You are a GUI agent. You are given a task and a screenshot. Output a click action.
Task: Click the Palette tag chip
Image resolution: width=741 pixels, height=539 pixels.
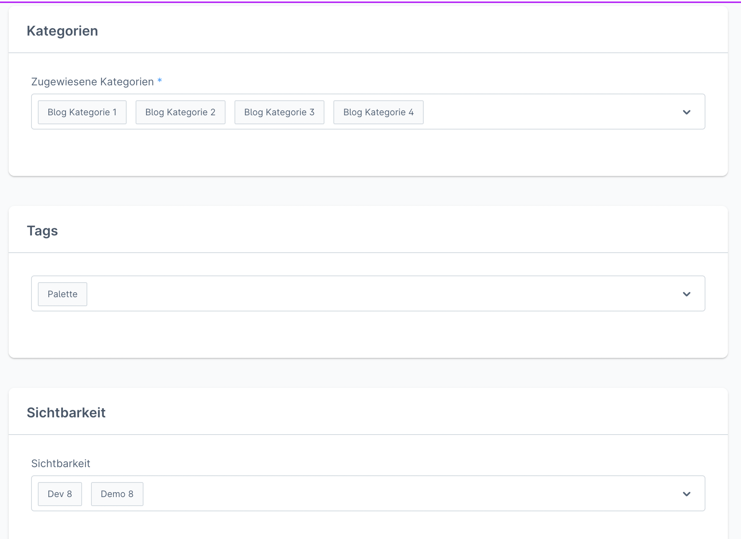(63, 294)
